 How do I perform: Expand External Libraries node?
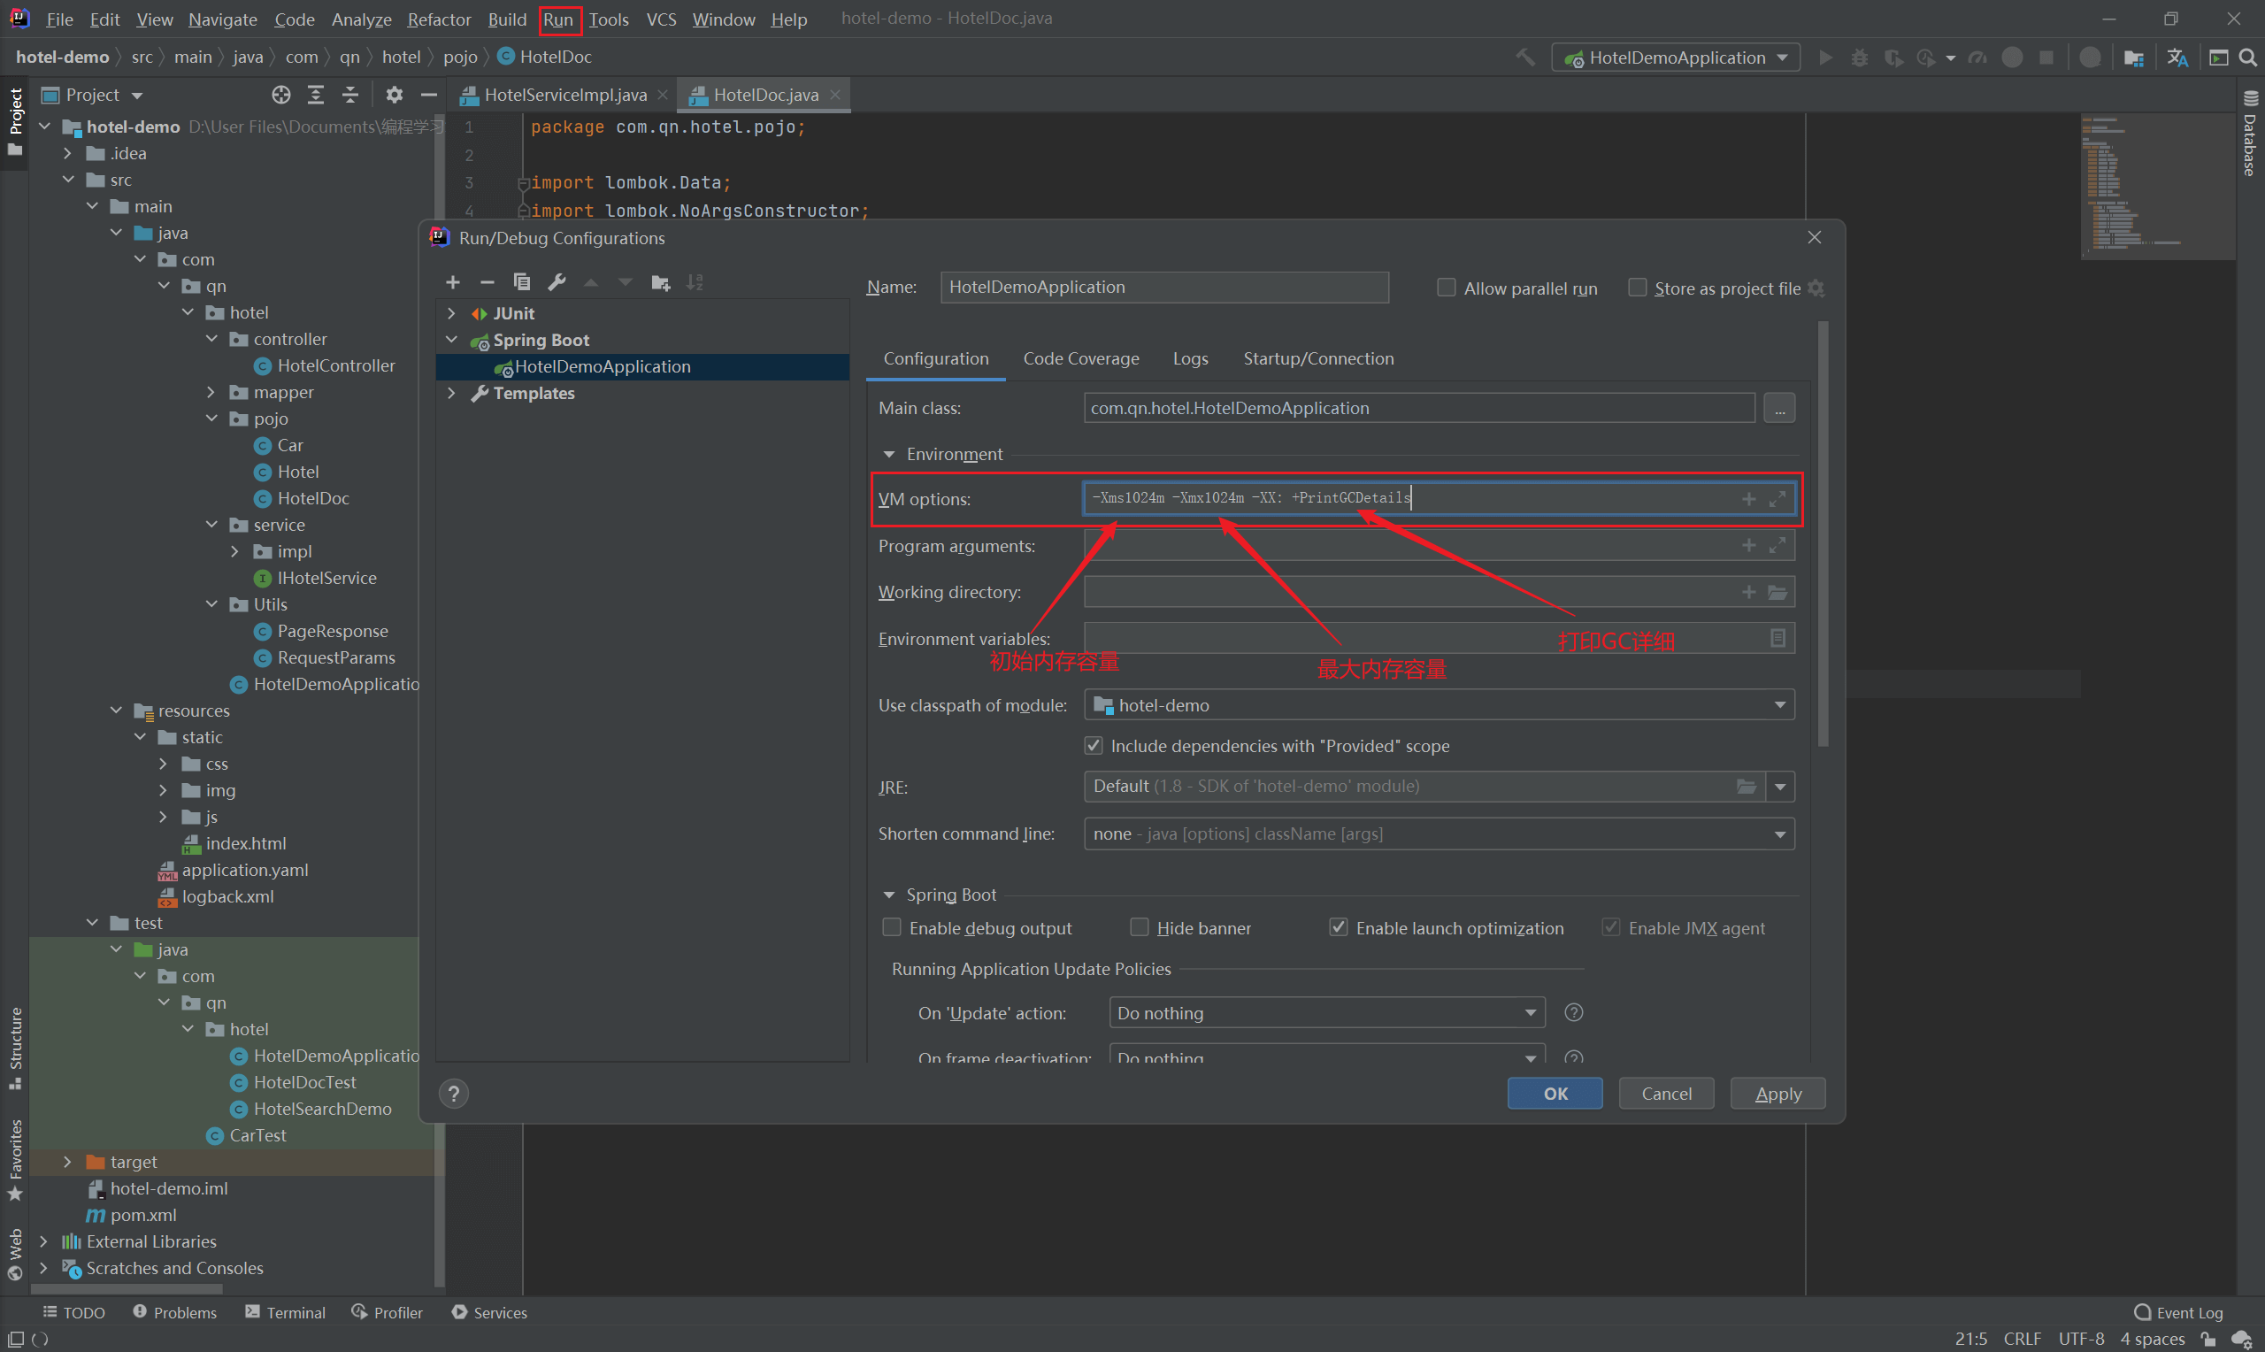42,1241
